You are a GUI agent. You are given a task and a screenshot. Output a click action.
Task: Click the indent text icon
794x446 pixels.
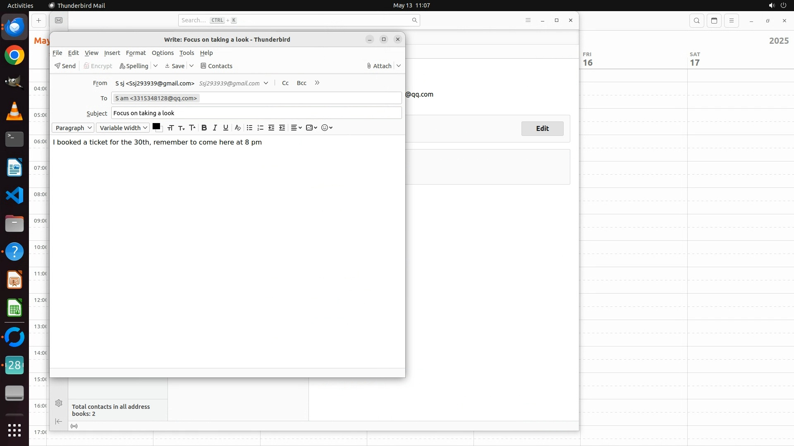(282, 128)
